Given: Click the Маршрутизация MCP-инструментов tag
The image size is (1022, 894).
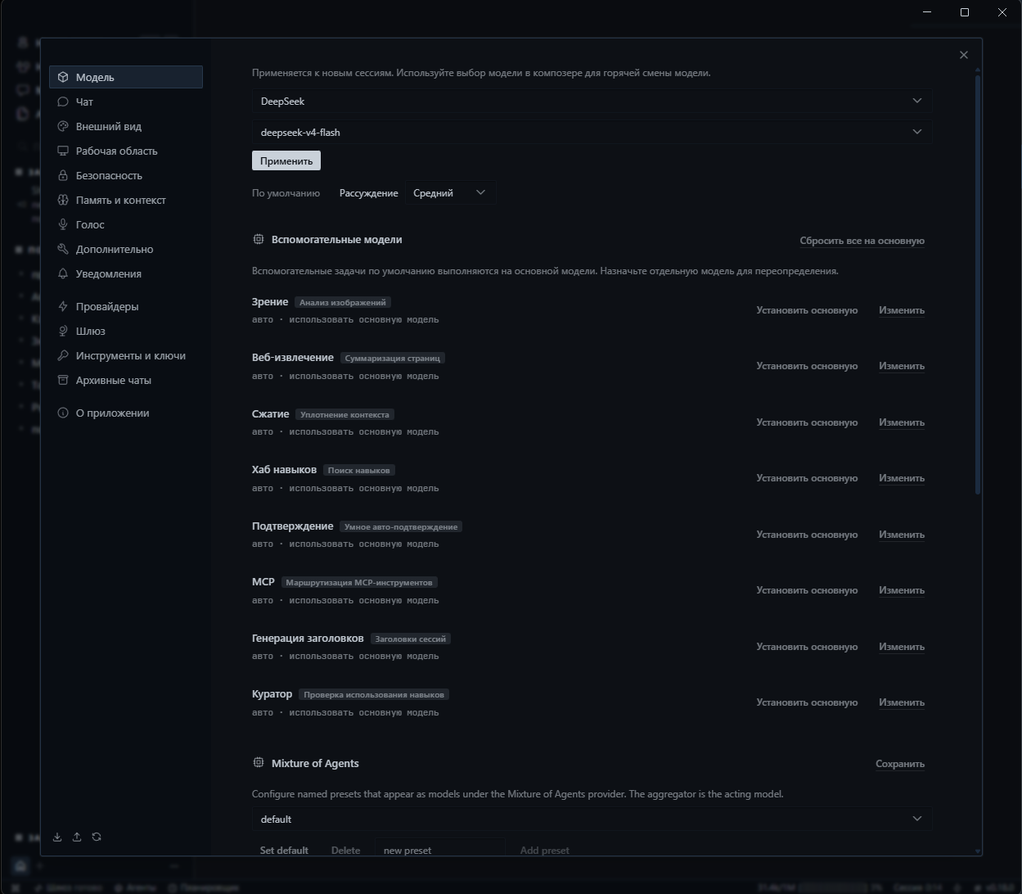Looking at the screenshot, I should pyautogui.click(x=359, y=582).
